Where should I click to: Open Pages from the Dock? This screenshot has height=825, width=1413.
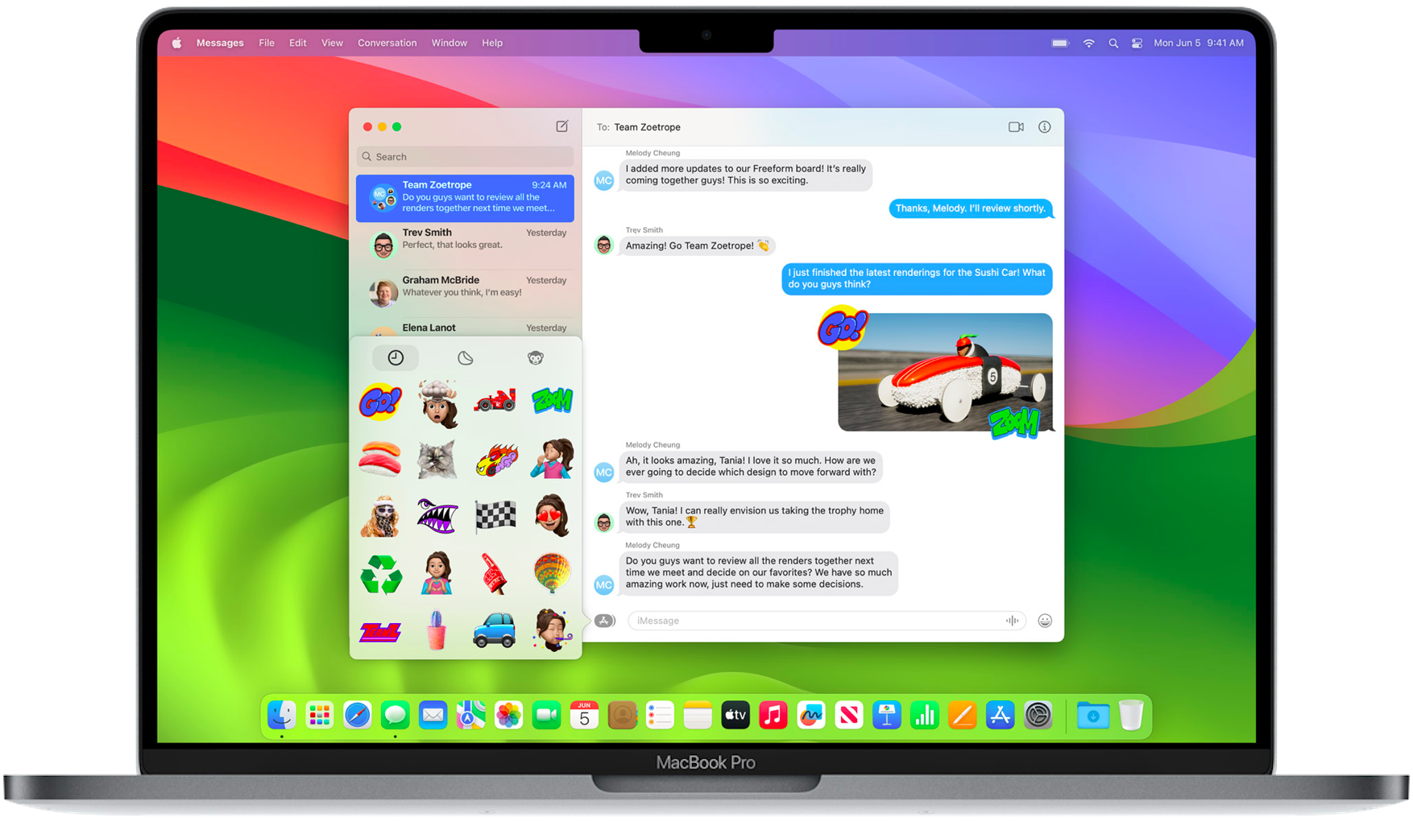tap(963, 715)
